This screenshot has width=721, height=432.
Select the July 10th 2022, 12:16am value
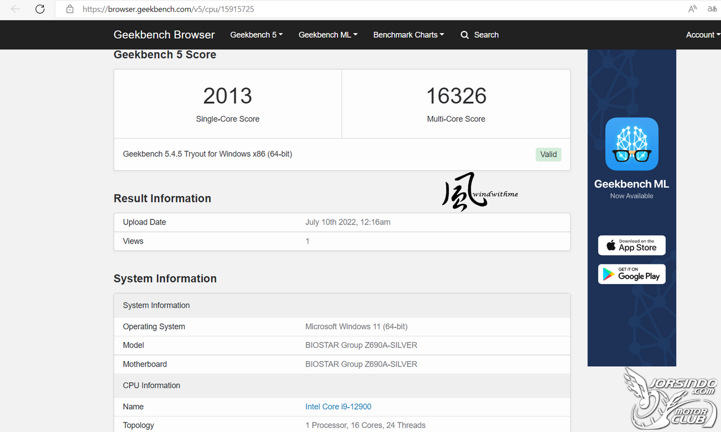348,222
